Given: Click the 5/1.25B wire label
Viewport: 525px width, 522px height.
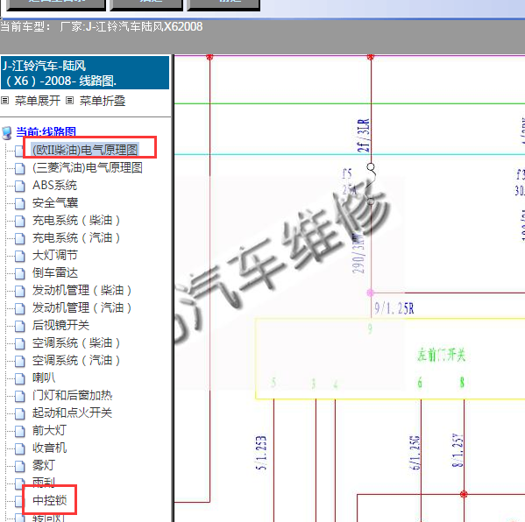Looking at the screenshot, I should click(x=261, y=453).
